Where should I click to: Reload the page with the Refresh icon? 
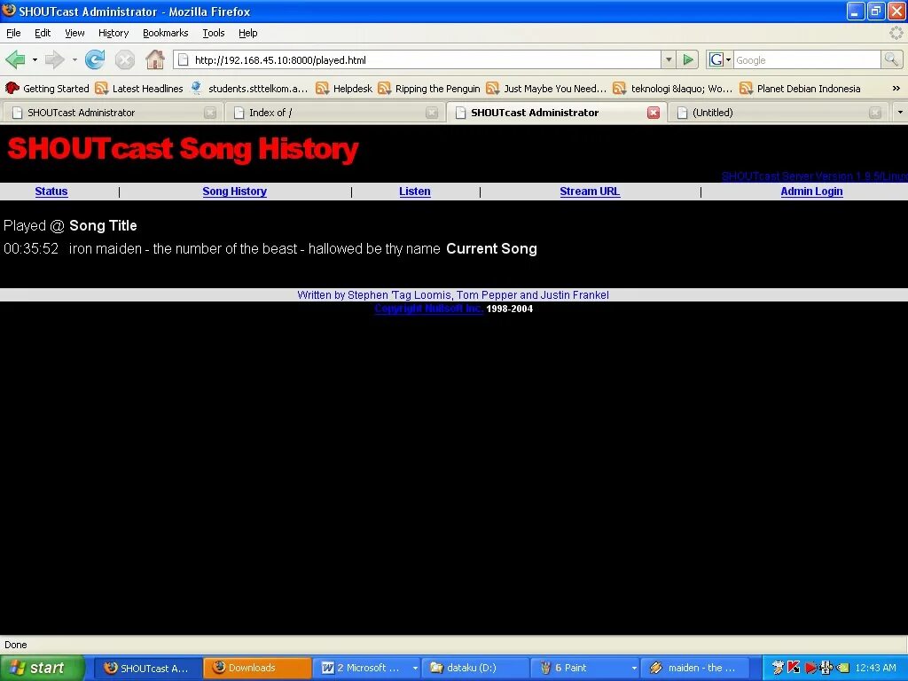[x=95, y=59]
